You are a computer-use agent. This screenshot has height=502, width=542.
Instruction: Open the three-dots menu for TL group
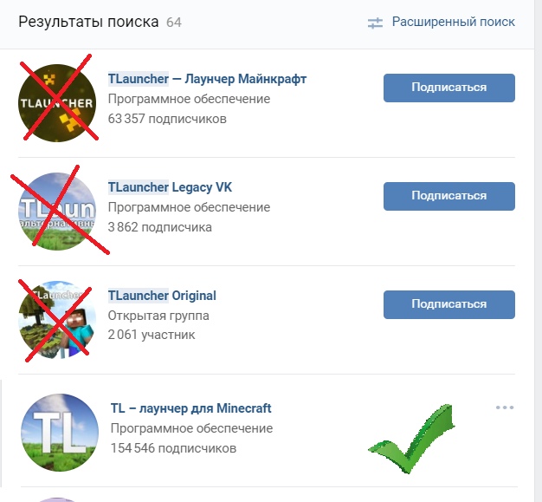pos(505,407)
